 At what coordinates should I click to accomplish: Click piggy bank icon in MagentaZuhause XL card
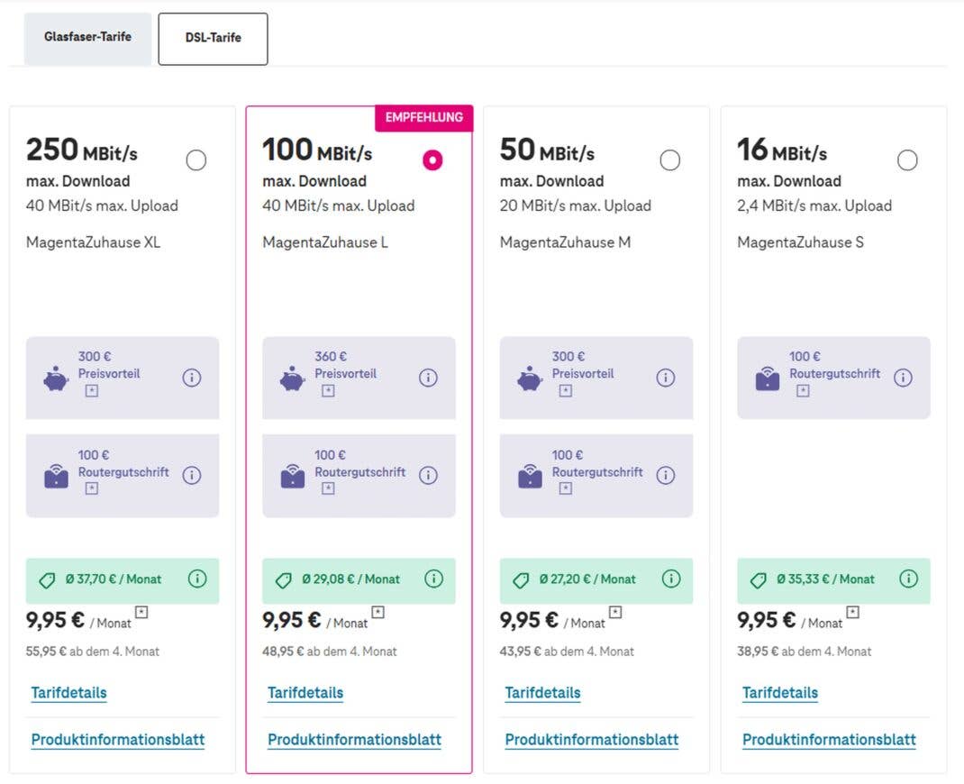pos(56,378)
